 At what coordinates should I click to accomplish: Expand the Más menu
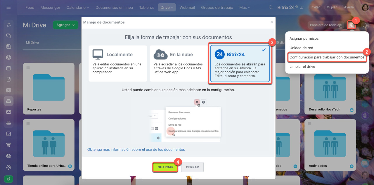(245, 7)
